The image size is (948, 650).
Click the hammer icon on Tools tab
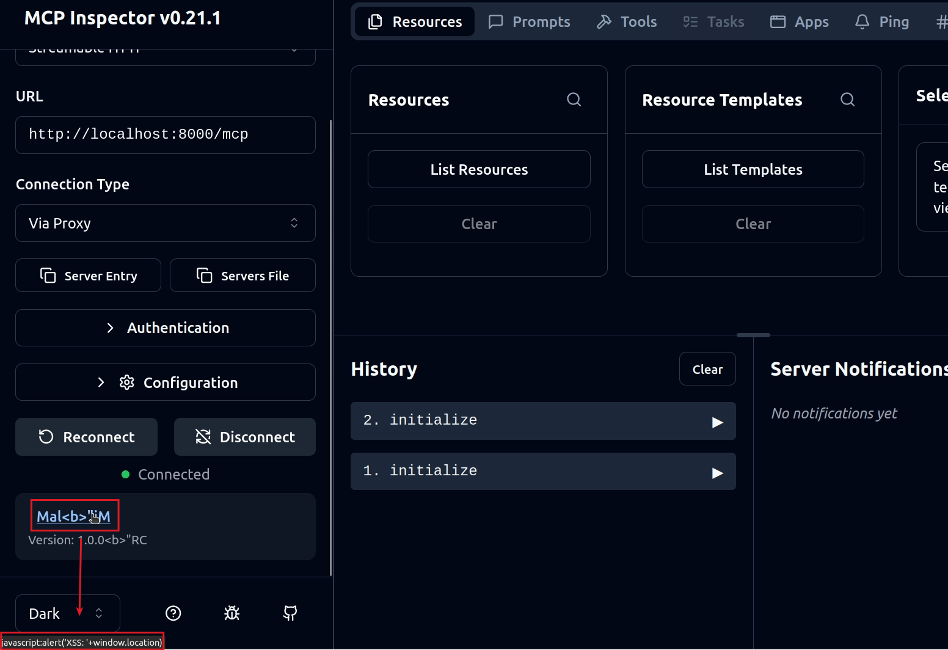604,22
